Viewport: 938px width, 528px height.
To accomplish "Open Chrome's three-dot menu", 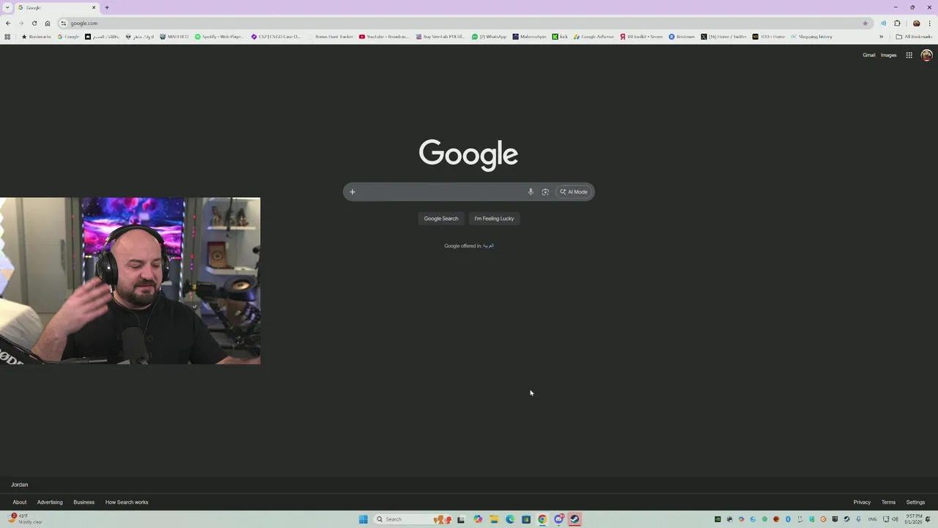I will [x=929, y=23].
